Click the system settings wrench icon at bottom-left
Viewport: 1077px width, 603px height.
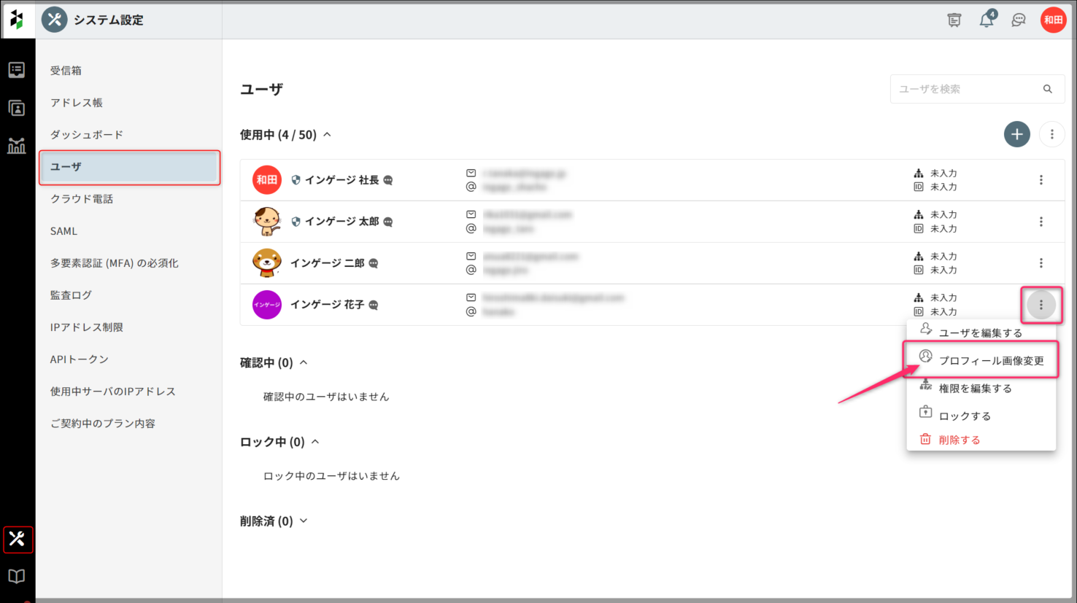(17, 540)
